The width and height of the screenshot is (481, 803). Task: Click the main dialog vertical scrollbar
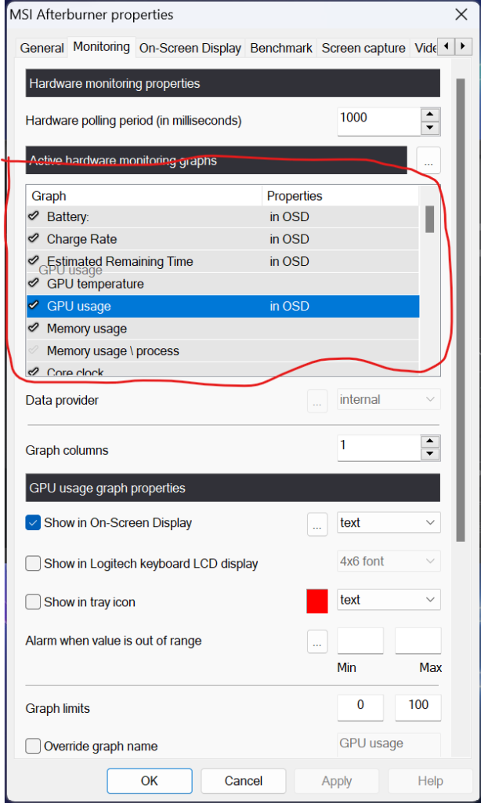click(x=461, y=310)
